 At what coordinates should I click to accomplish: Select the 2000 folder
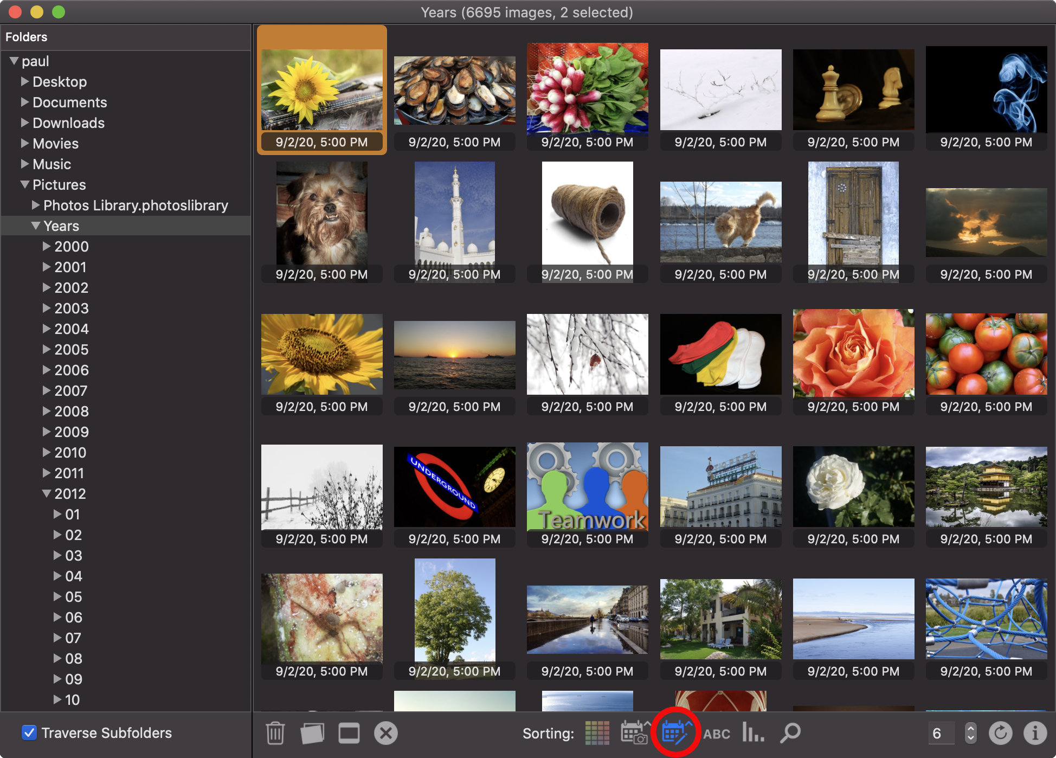pyautogui.click(x=71, y=247)
